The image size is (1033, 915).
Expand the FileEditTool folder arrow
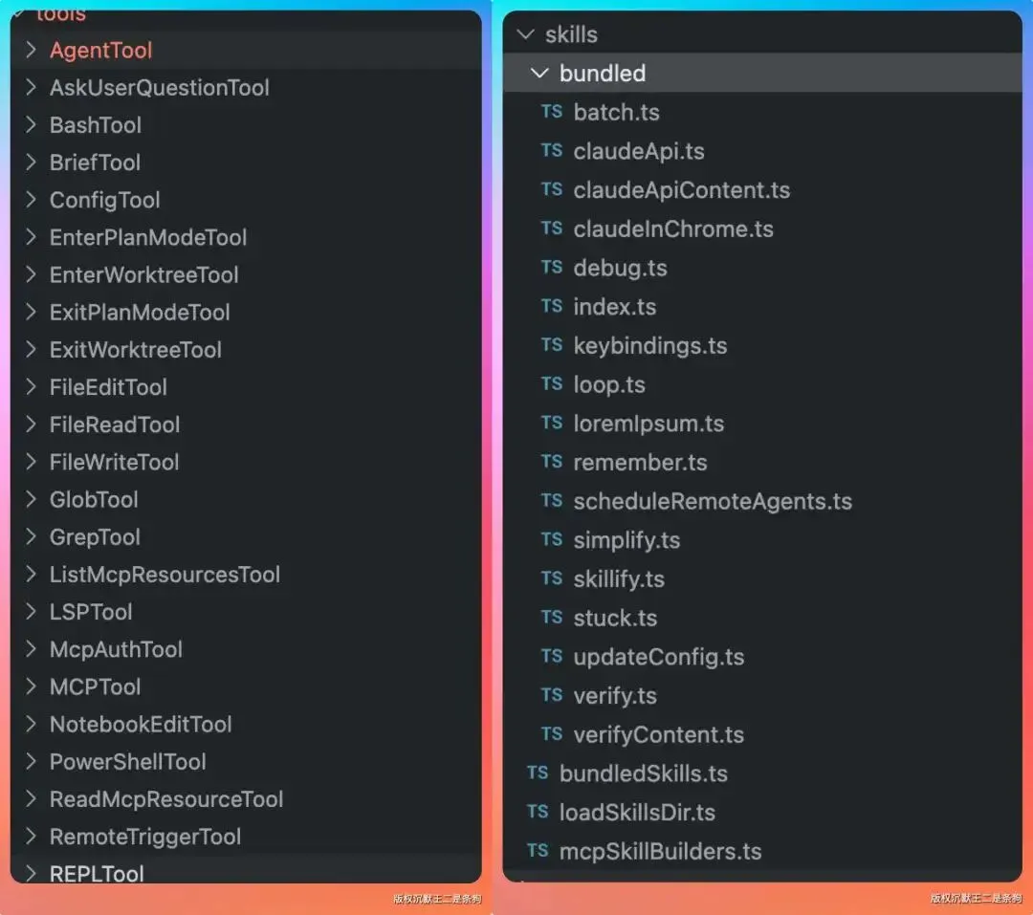(x=31, y=386)
